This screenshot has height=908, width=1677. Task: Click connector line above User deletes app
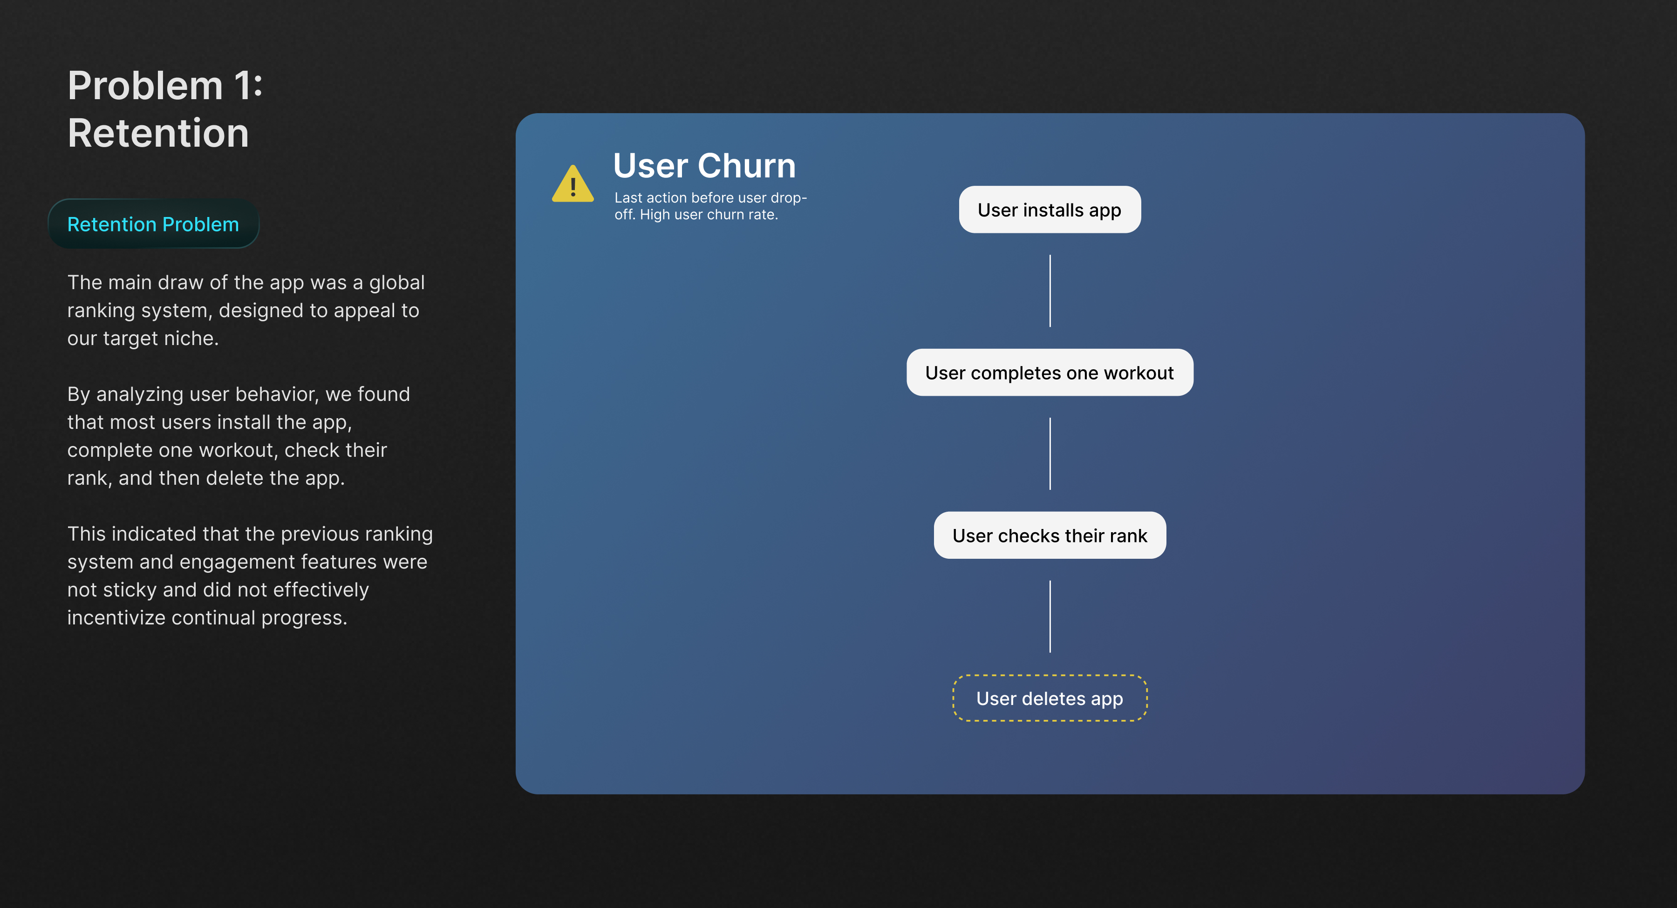tap(1050, 616)
